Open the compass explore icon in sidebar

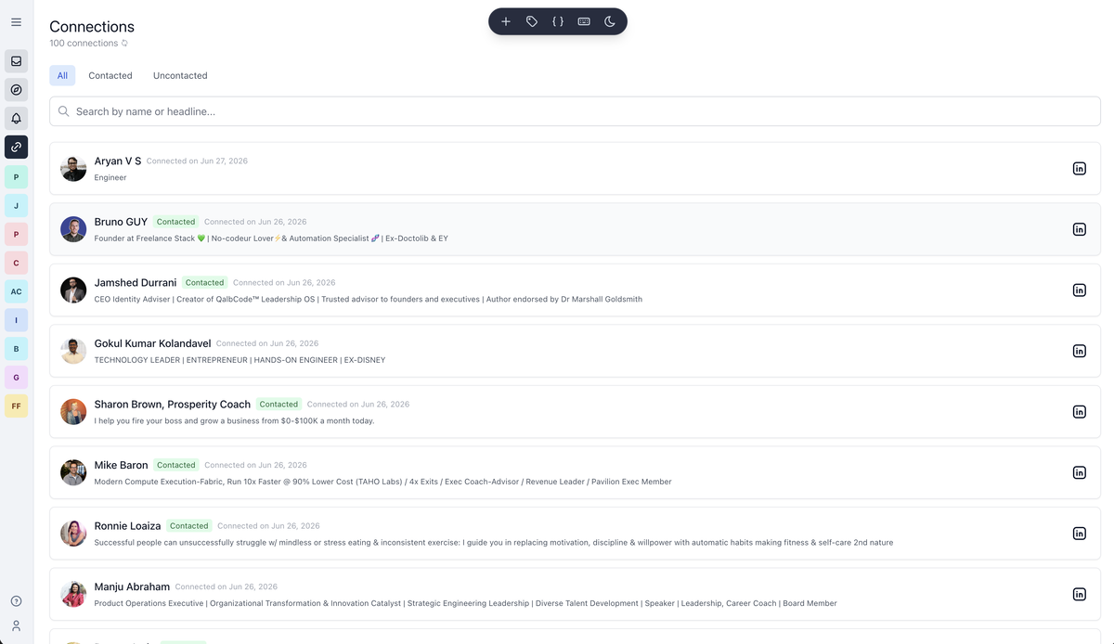[x=16, y=90]
